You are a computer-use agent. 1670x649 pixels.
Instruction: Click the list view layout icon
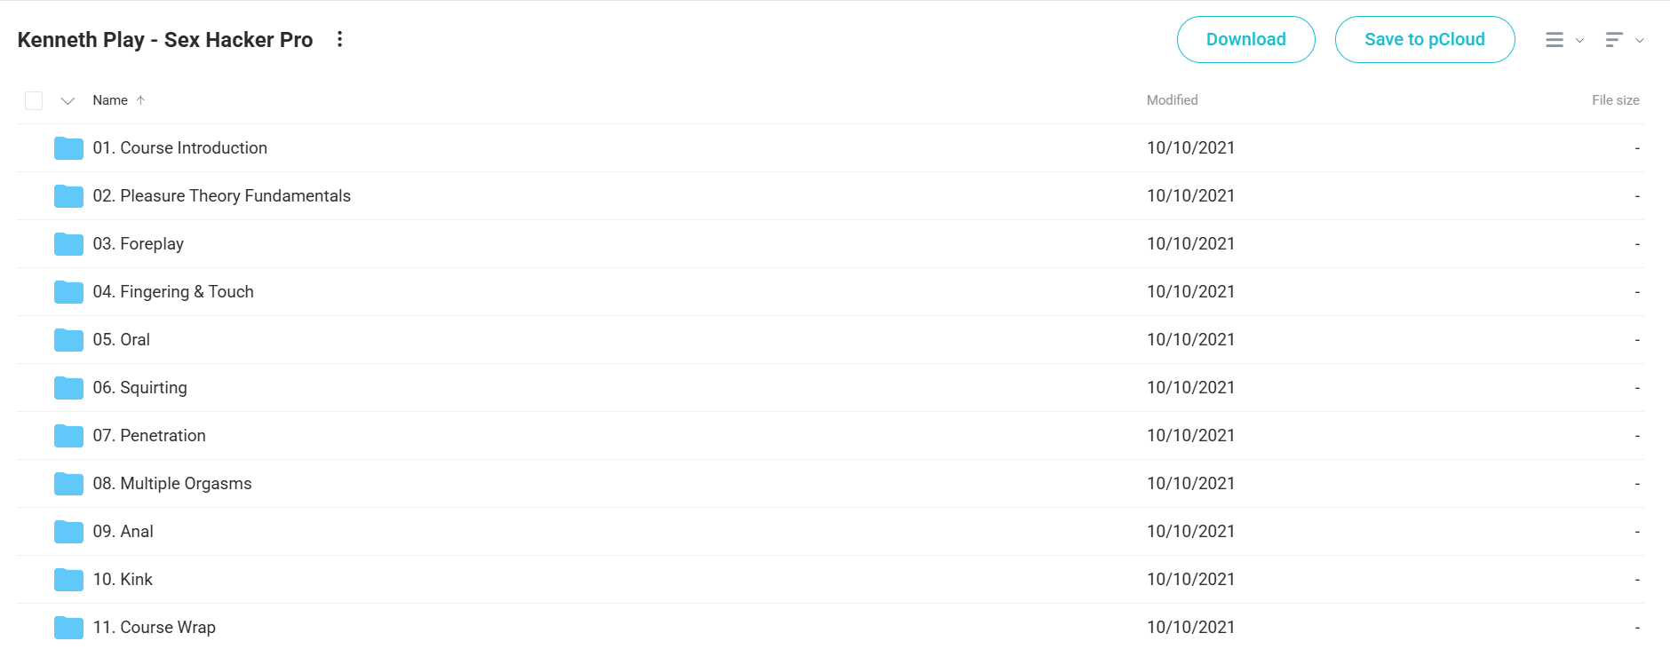pyautogui.click(x=1555, y=40)
